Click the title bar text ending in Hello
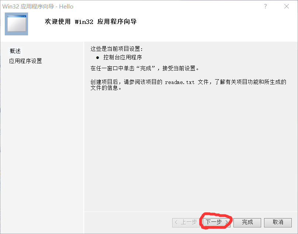 pyautogui.click(x=38, y=7)
